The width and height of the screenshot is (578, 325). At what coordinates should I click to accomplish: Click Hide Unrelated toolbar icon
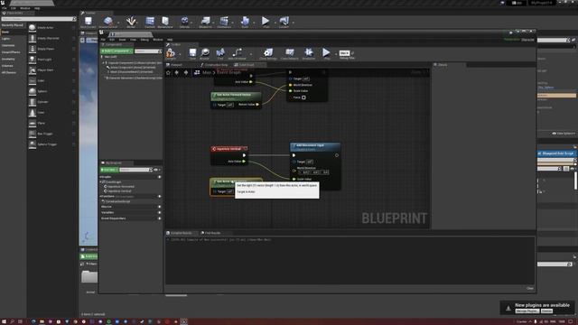click(x=237, y=54)
